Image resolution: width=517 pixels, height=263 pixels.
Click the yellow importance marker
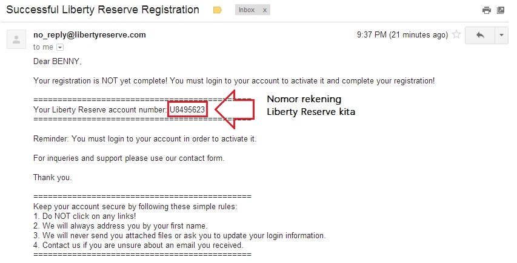[218, 10]
